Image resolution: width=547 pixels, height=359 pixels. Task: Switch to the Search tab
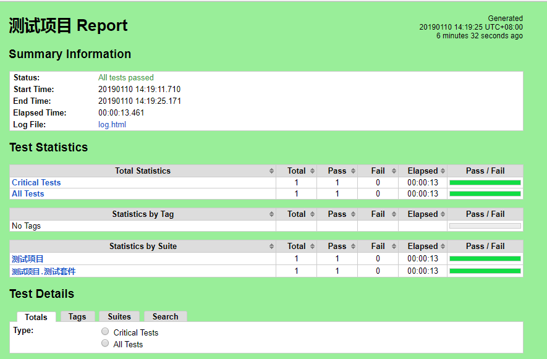[166, 316]
